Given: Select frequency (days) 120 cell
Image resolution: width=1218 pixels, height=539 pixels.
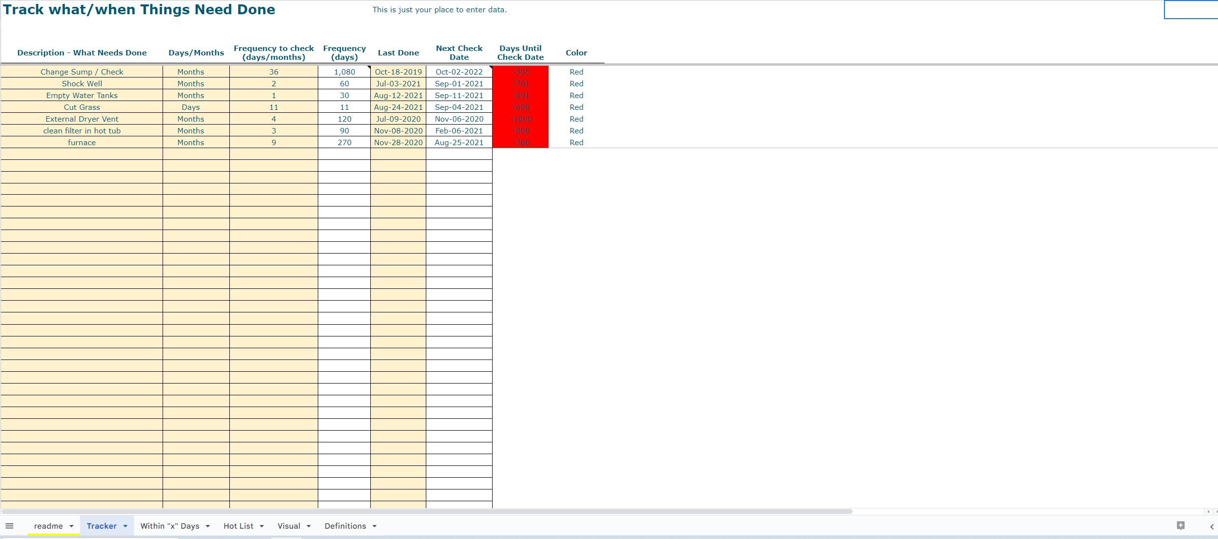Looking at the screenshot, I should click(x=344, y=119).
